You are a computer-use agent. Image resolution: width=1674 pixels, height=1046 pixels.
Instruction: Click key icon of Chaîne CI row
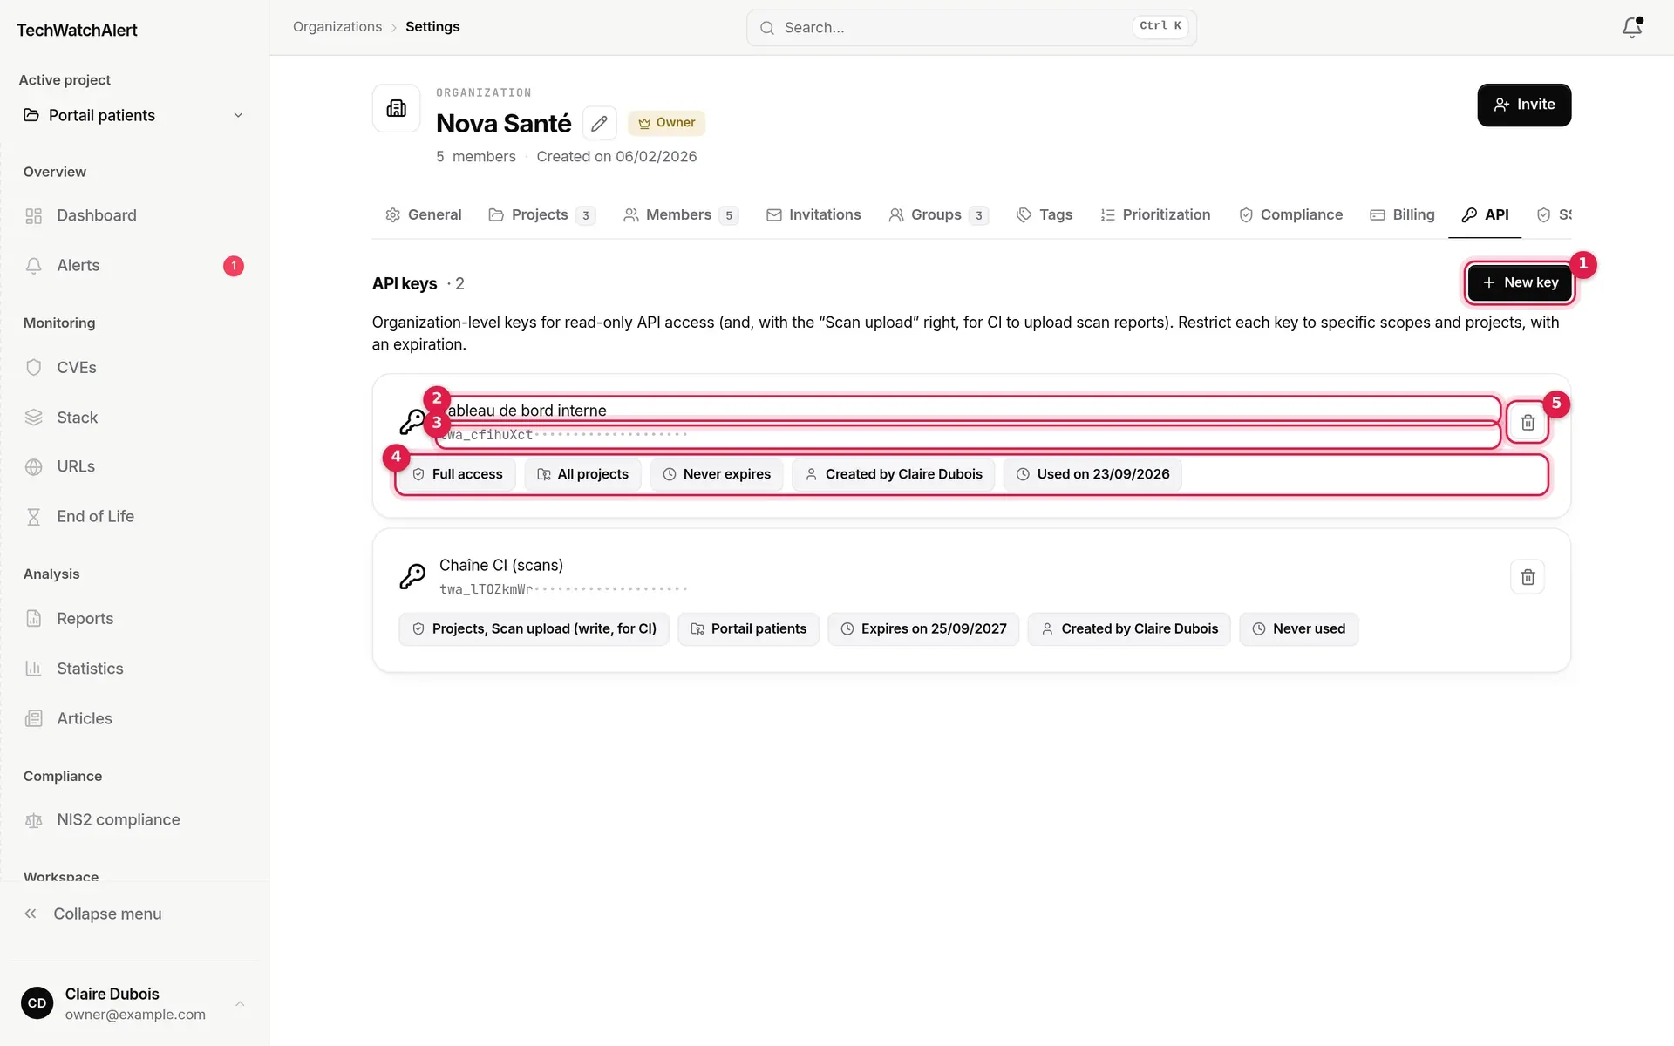[x=412, y=576]
